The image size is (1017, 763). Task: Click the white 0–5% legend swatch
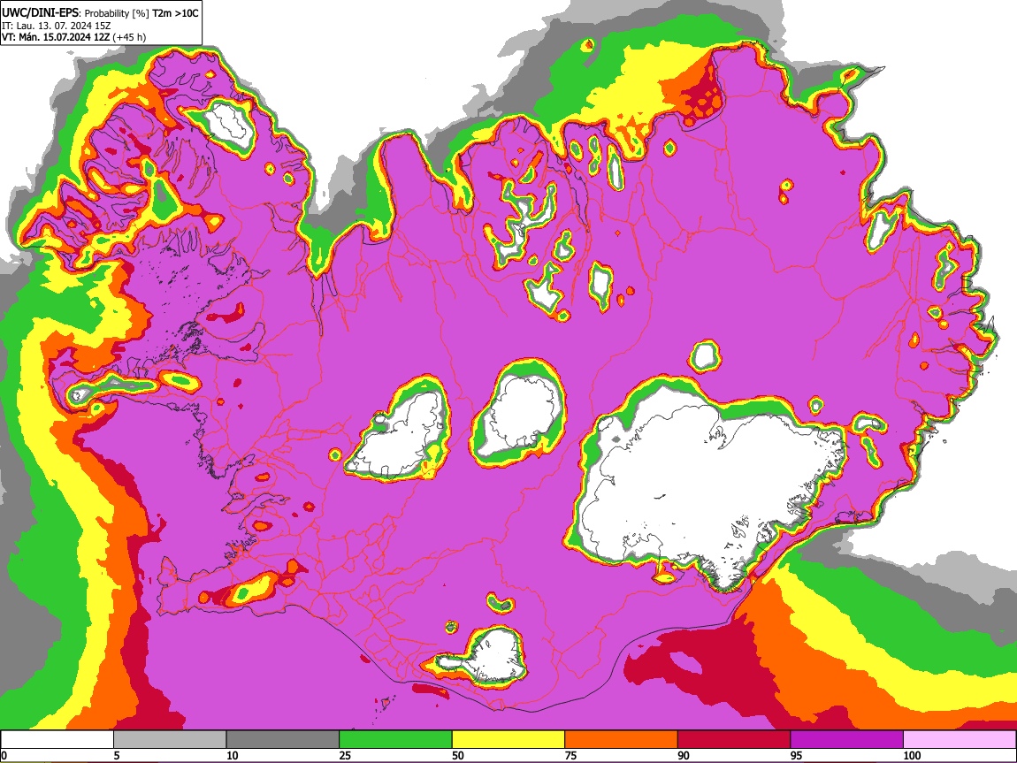[57, 740]
